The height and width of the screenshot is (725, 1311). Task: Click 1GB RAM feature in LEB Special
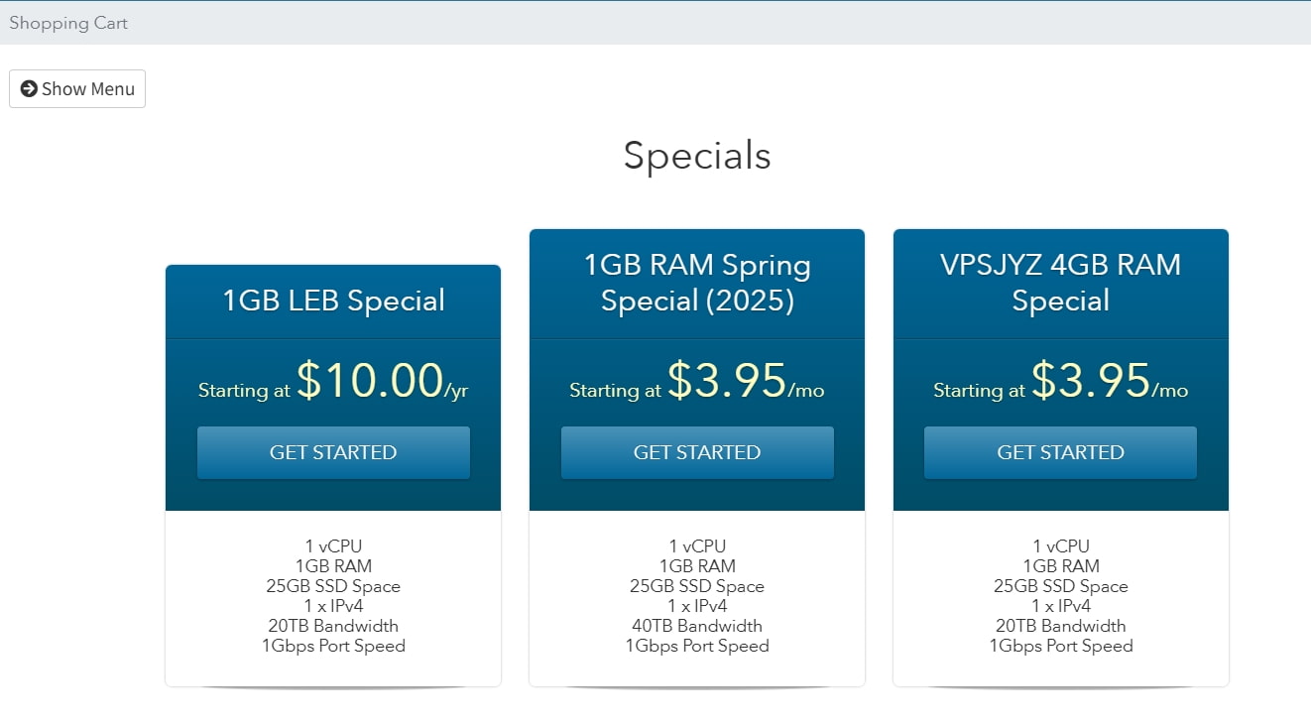coord(333,566)
